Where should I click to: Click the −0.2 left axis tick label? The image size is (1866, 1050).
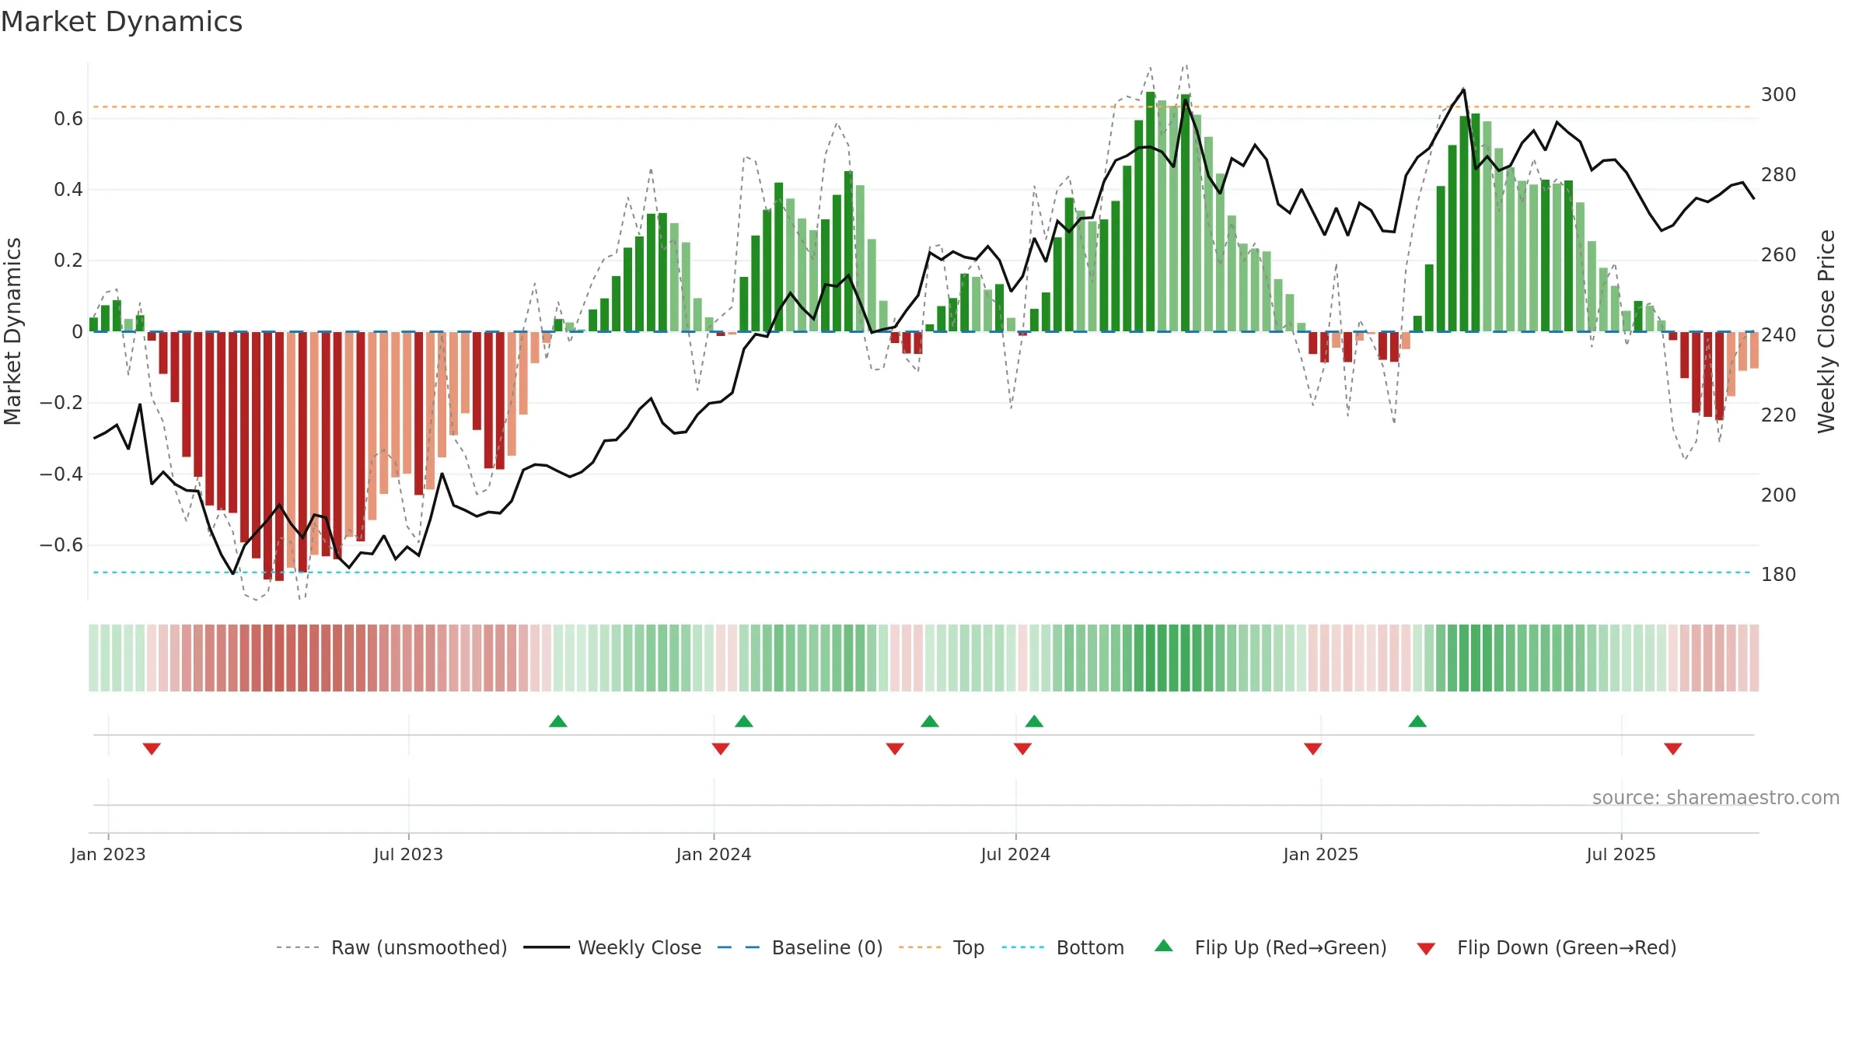pyautogui.click(x=61, y=403)
